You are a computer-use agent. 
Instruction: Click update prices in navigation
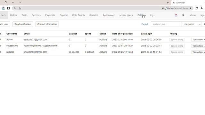click(126, 15)
